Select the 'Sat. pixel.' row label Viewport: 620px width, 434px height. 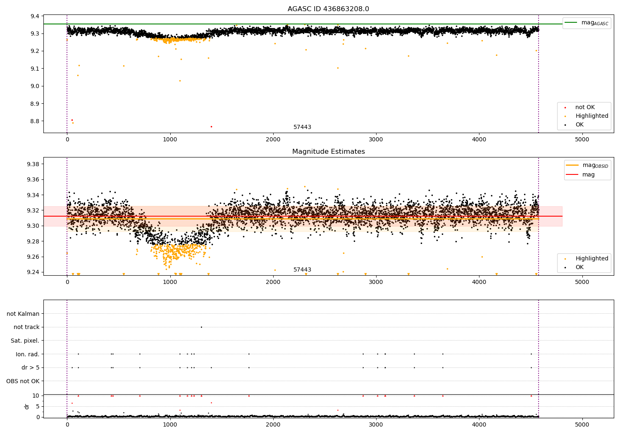(25, 341)
